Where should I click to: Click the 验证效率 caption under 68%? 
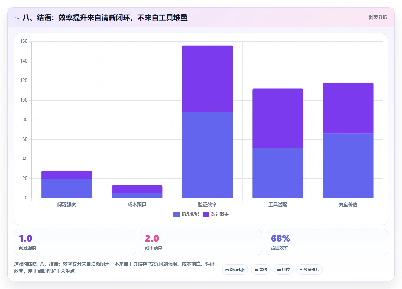pyautogui.click(x=280, y=248)
